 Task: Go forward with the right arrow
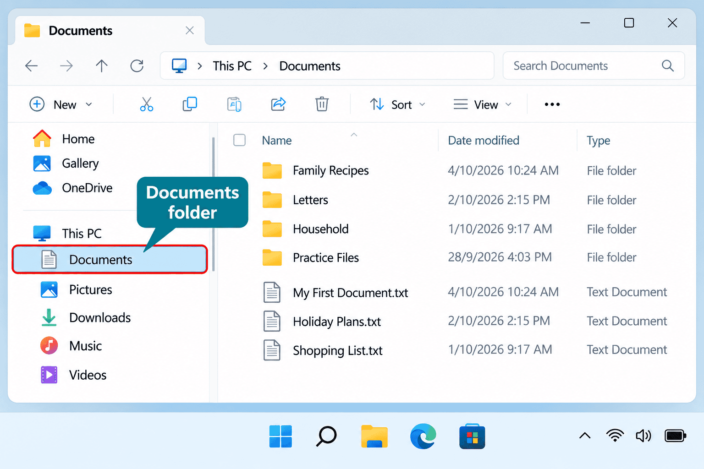[66, 66]
